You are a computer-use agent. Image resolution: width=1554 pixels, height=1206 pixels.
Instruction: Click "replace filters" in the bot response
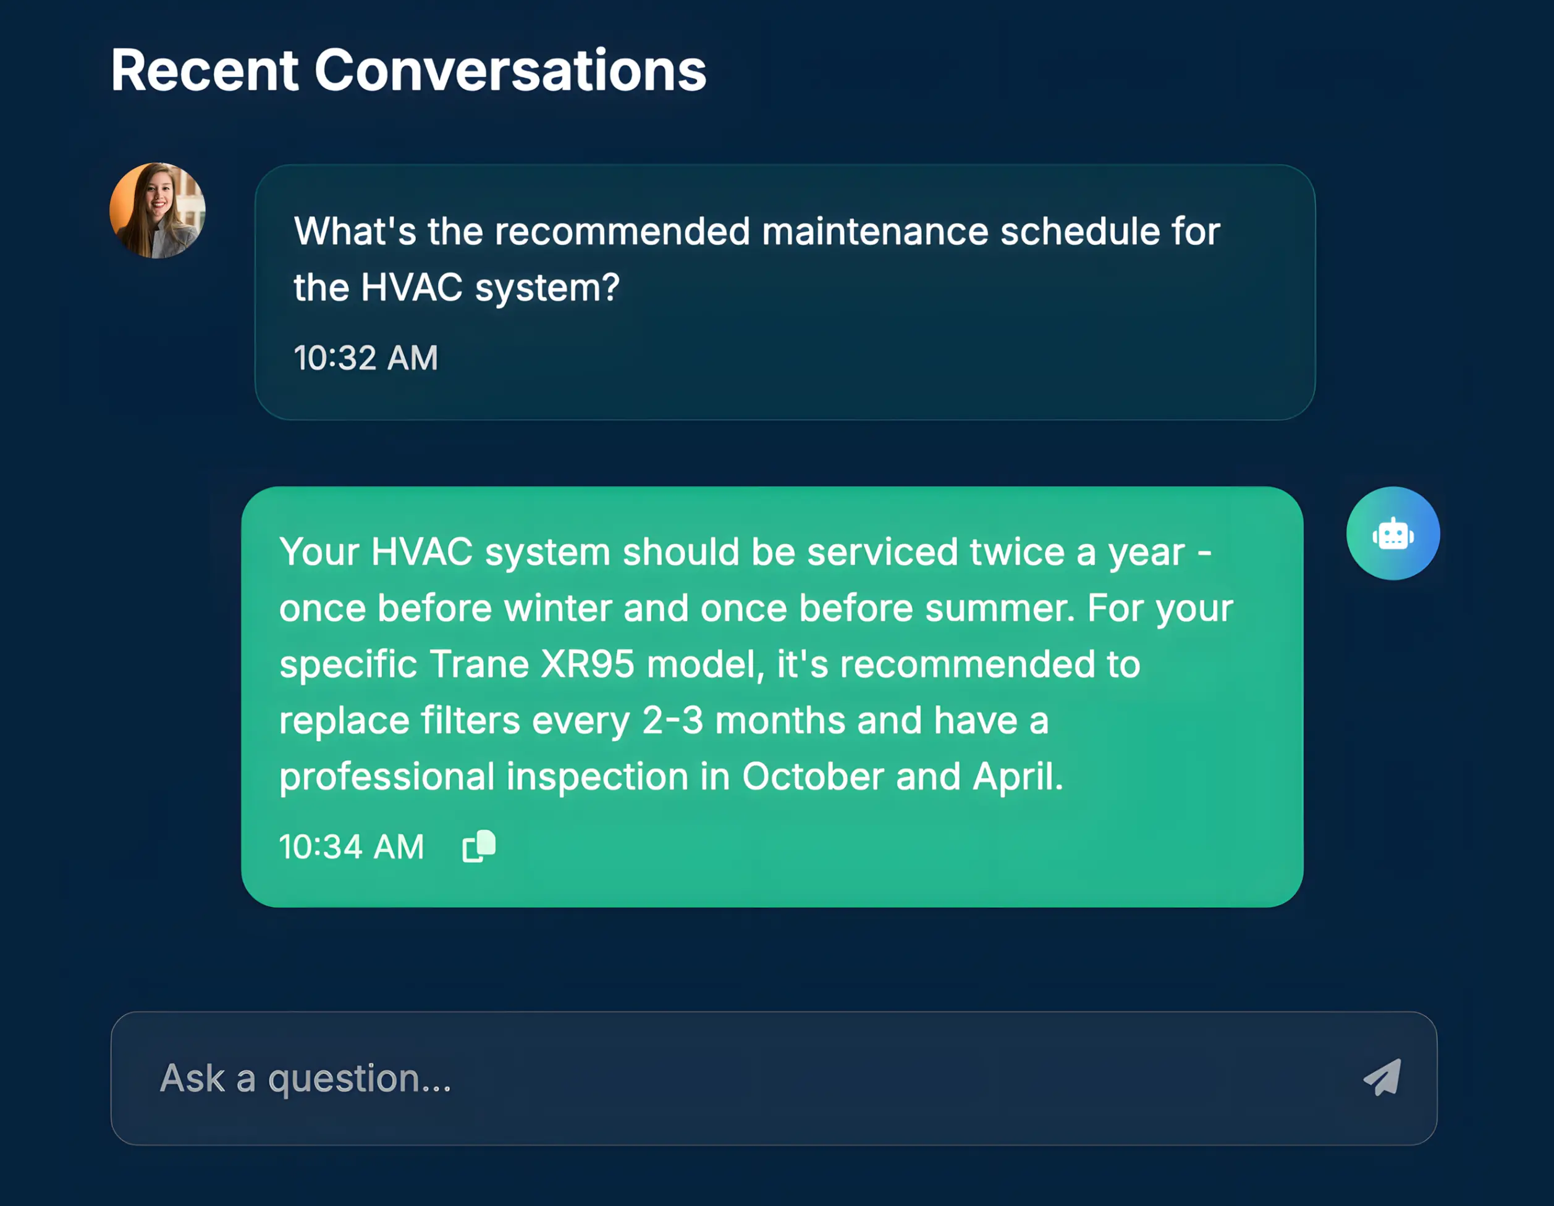point(399,721)
